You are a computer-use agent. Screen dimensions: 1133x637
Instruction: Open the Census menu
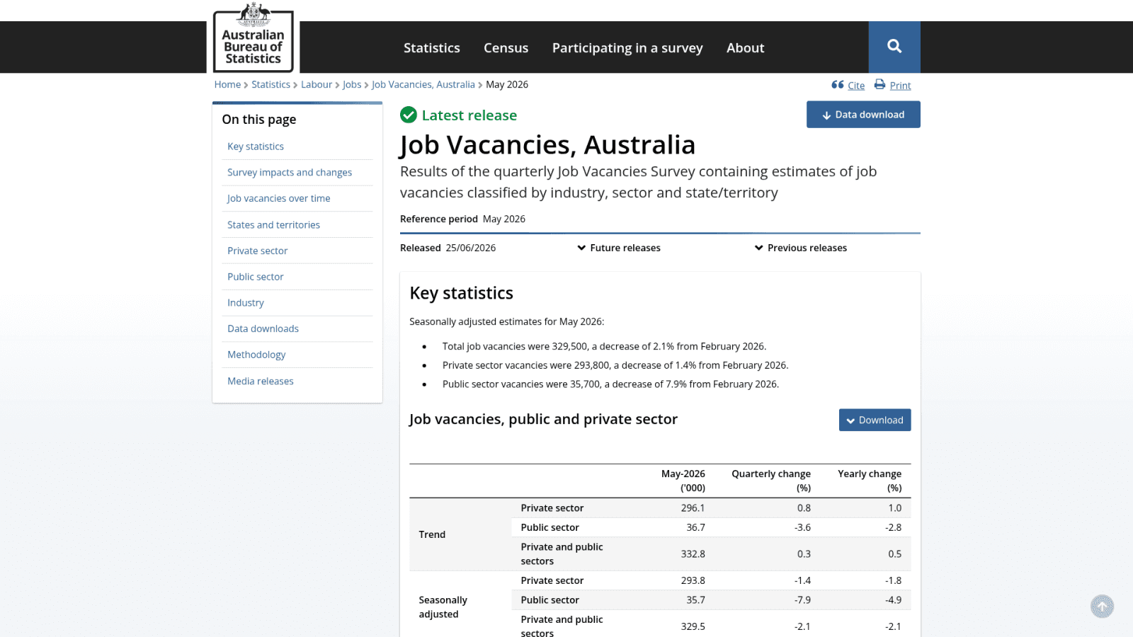506,47
